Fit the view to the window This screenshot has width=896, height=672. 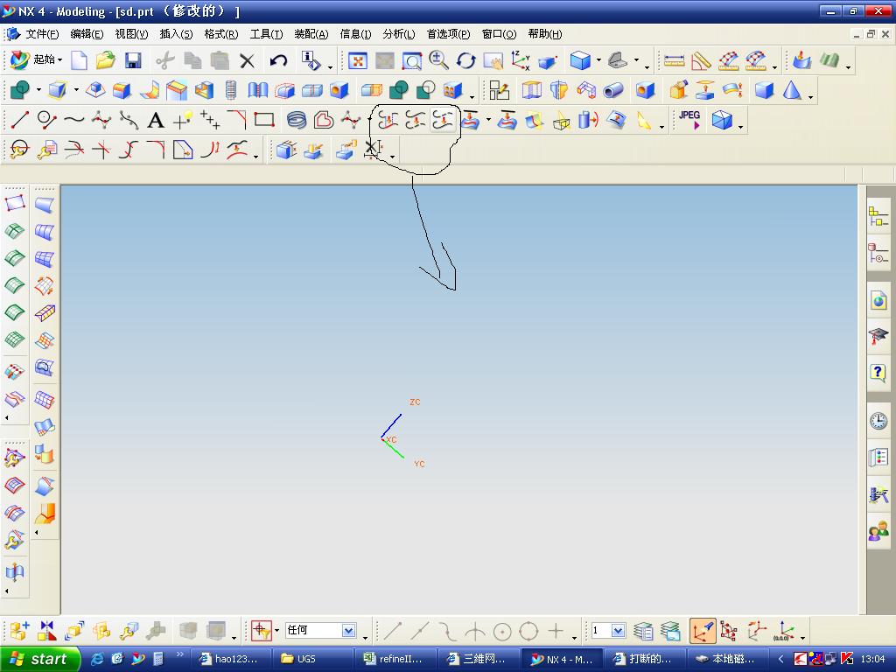[x=358, y=60]
